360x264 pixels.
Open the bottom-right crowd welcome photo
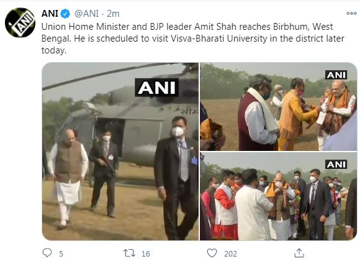(x=279, y=196)
